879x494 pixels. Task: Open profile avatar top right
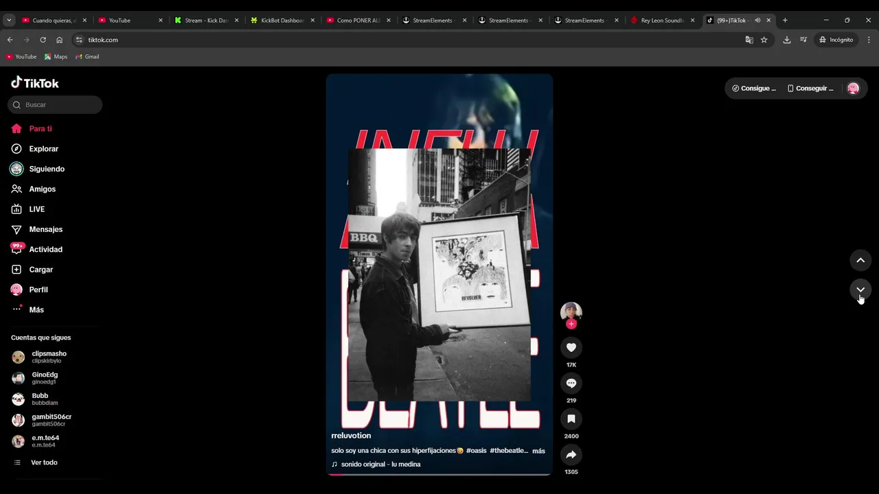pos(853,89)
